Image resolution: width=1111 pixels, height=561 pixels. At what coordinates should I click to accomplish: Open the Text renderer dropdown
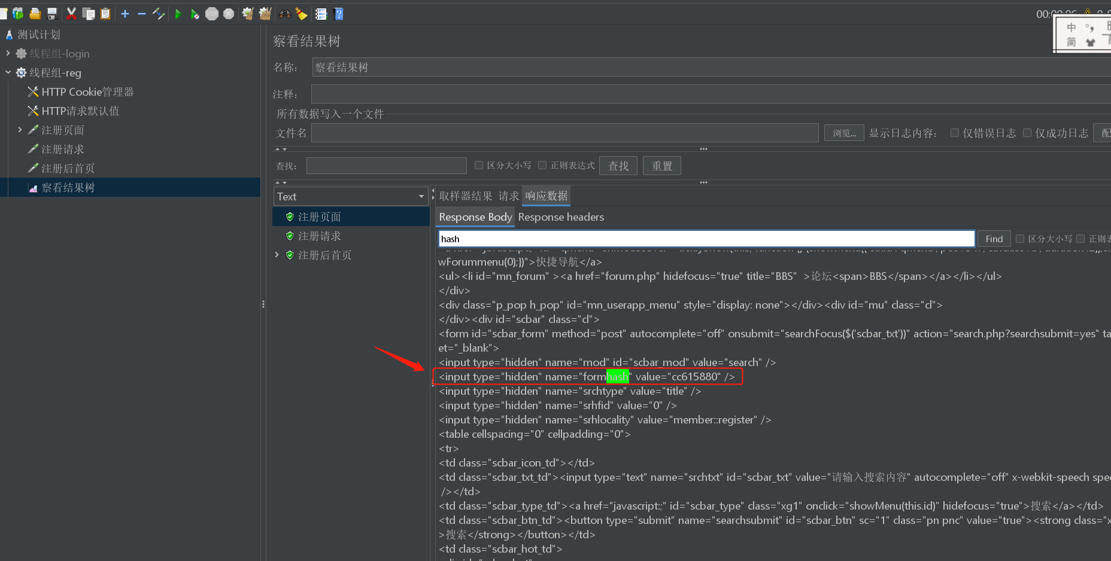tap(351, 196)
